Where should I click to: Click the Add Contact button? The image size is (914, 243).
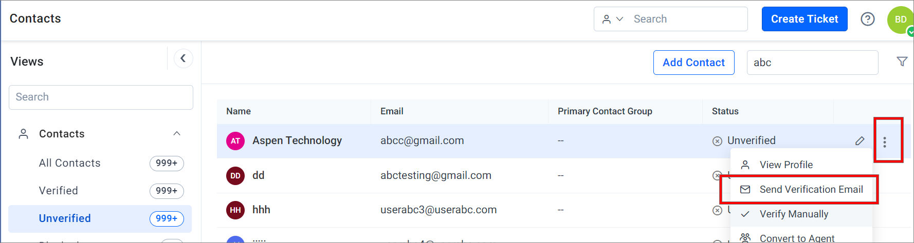[x=693, y=63]
